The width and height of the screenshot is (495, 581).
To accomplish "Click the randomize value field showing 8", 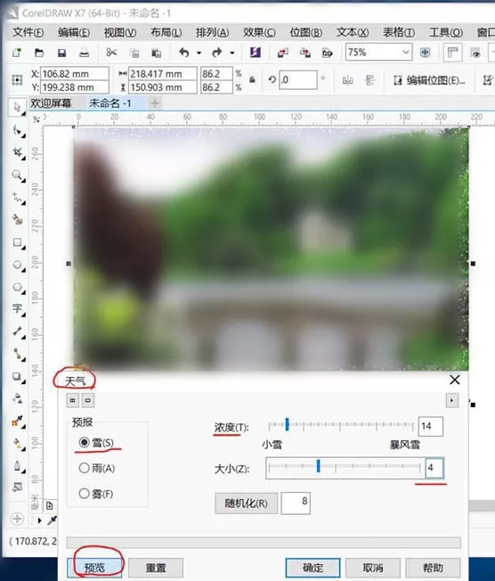I will (x=296, y=503).
